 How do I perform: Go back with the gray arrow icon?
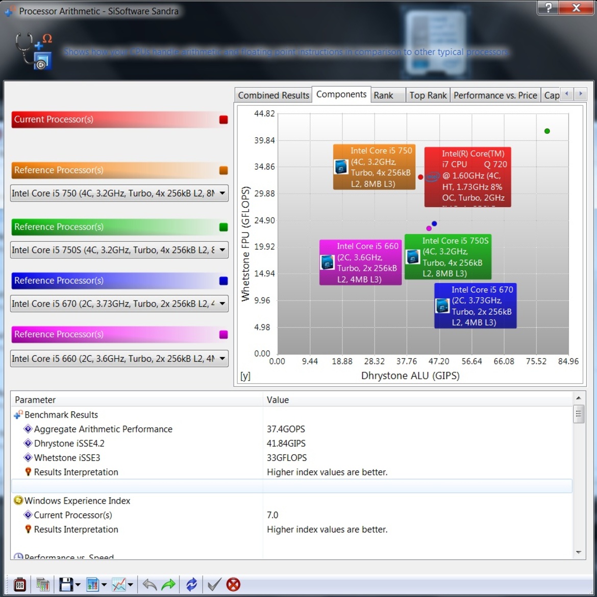pyautogui.click(x=149, y=584)
